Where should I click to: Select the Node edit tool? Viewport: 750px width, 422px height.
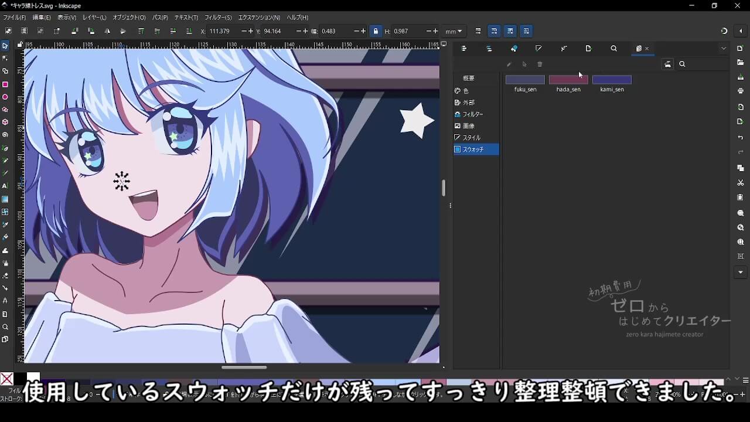[5, 58]
